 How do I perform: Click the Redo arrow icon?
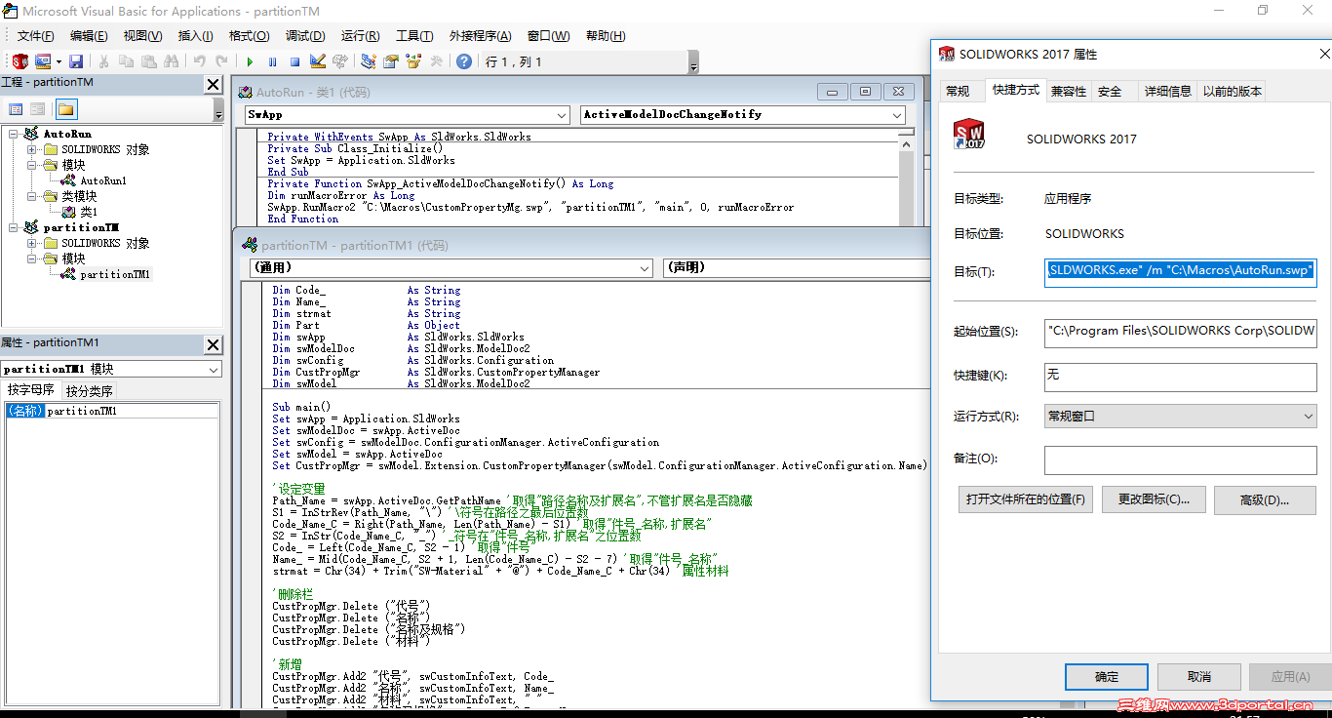tap(221, 61)
